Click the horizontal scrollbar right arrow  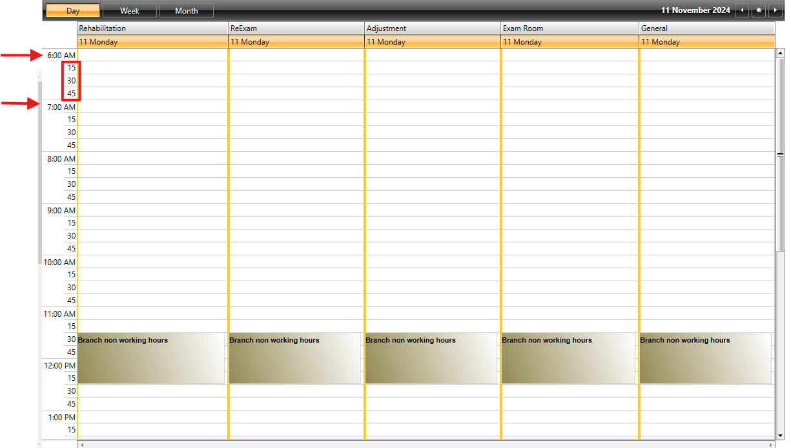771,445
